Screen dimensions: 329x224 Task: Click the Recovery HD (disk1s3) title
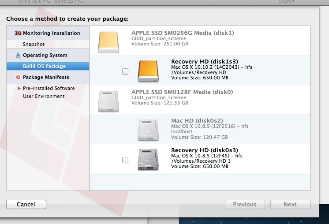tap(205, 61)
